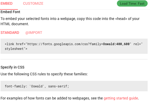Select the STANDARD embed option
Viewport: 150px width, 111px height.
click(10, 33)
